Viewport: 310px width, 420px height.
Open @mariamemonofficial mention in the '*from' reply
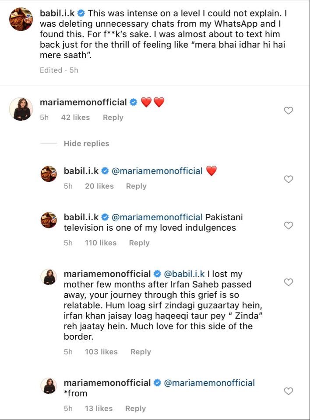click(x=209, y=383)
